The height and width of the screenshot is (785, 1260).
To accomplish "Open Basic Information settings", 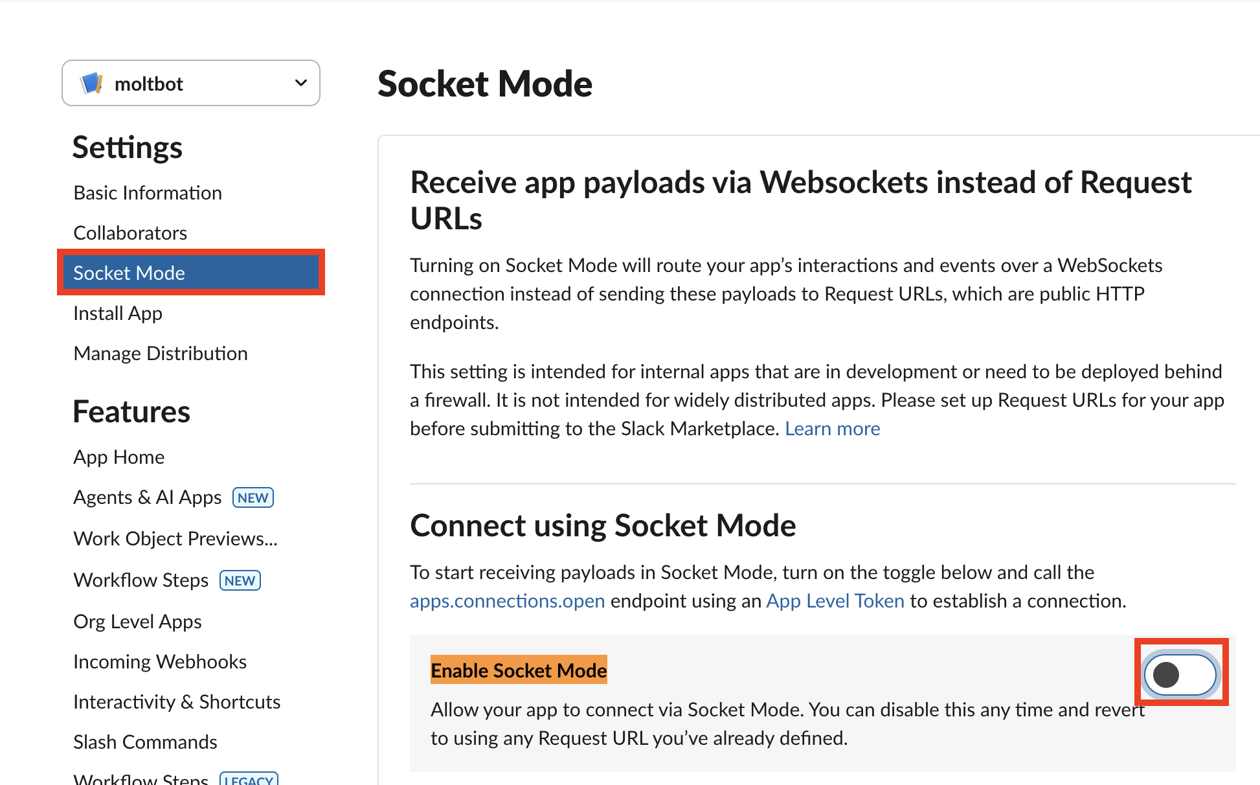I will [x=148, y=193].
